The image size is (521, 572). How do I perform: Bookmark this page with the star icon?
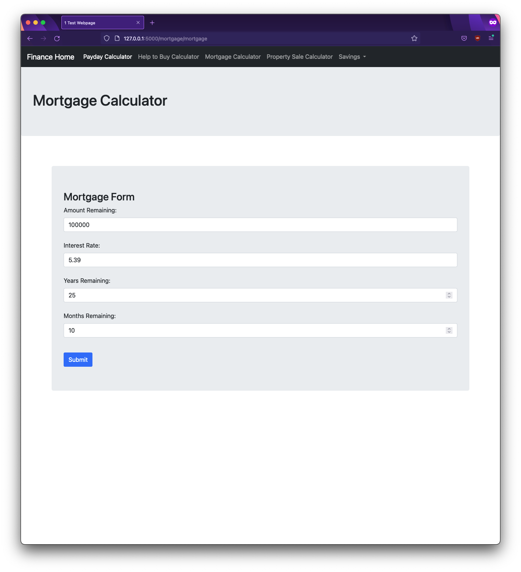[414, 39]
